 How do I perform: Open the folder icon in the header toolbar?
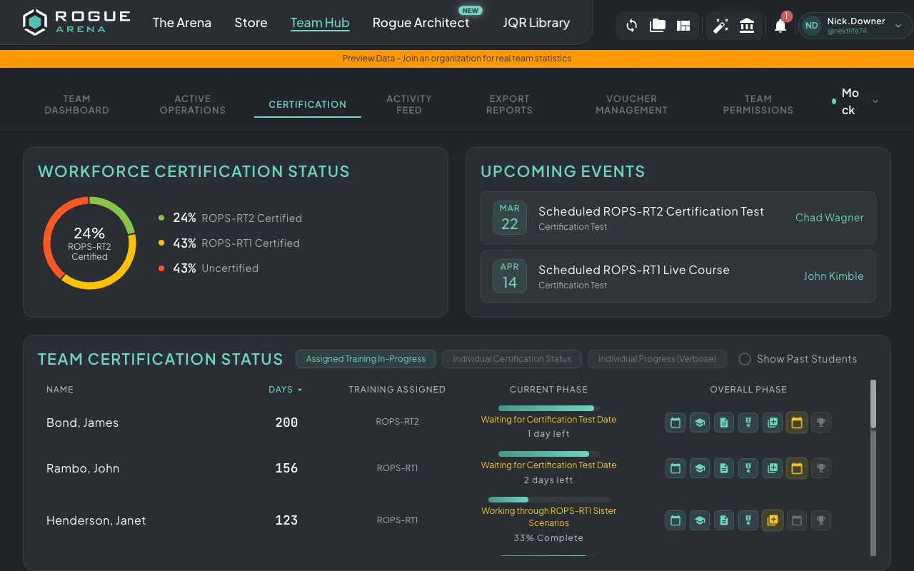657,25
